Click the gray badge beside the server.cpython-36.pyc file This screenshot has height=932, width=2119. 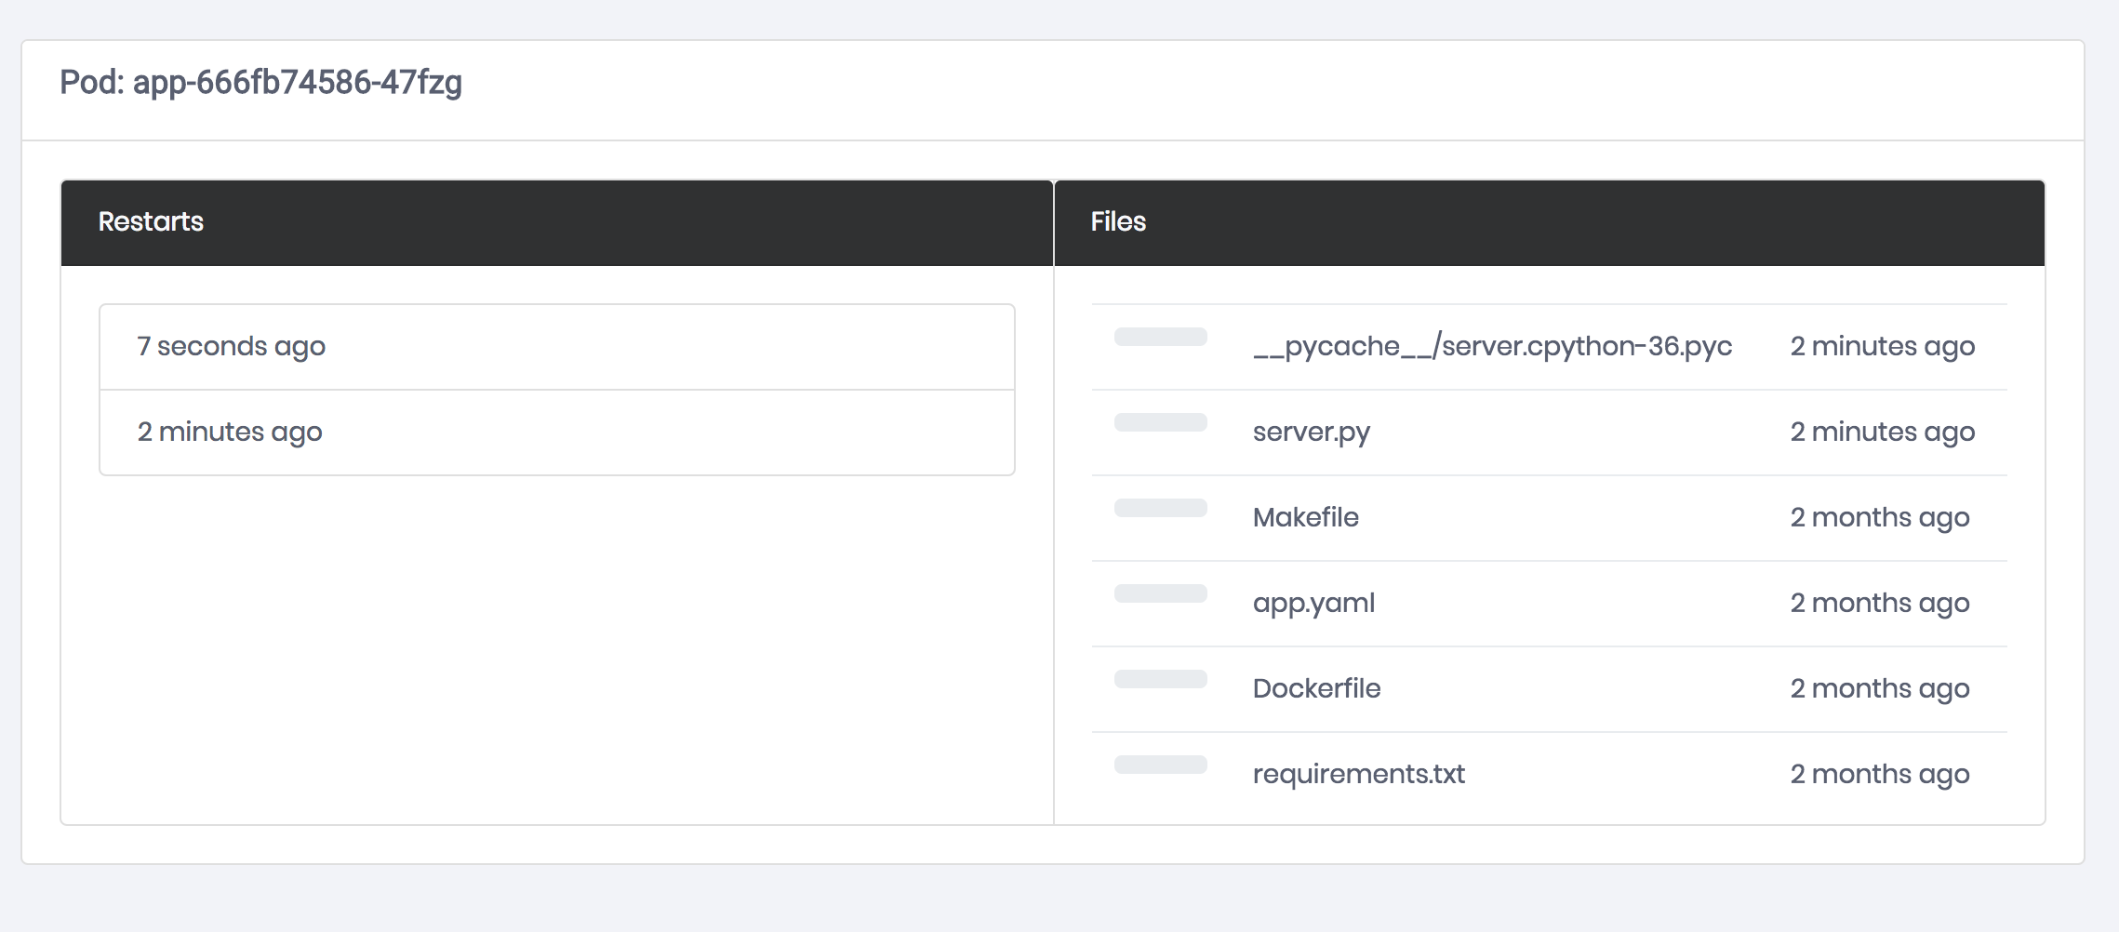coord(1160,337)
